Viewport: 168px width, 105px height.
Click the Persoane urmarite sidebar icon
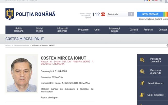pyautogui.click(x=142, y=60)
